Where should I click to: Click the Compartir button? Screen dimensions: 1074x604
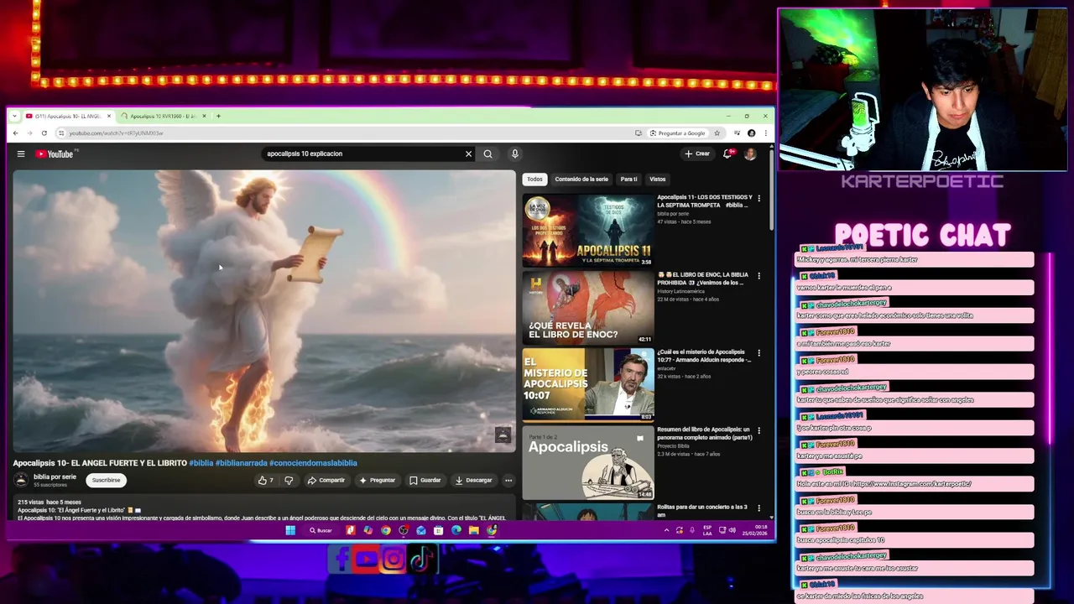click(x=326, y=480)
